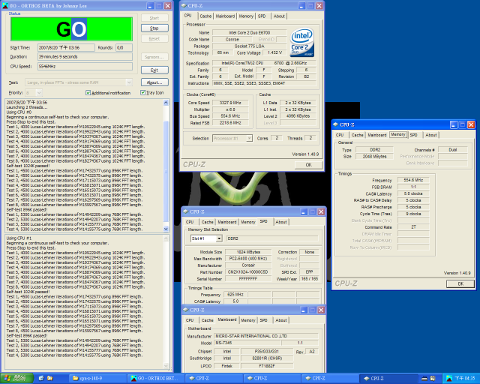Image resolution: width=480 pixels, height=384 pixels.
Task: Click the green GO status indicator
Action: (x=72, y=29)
